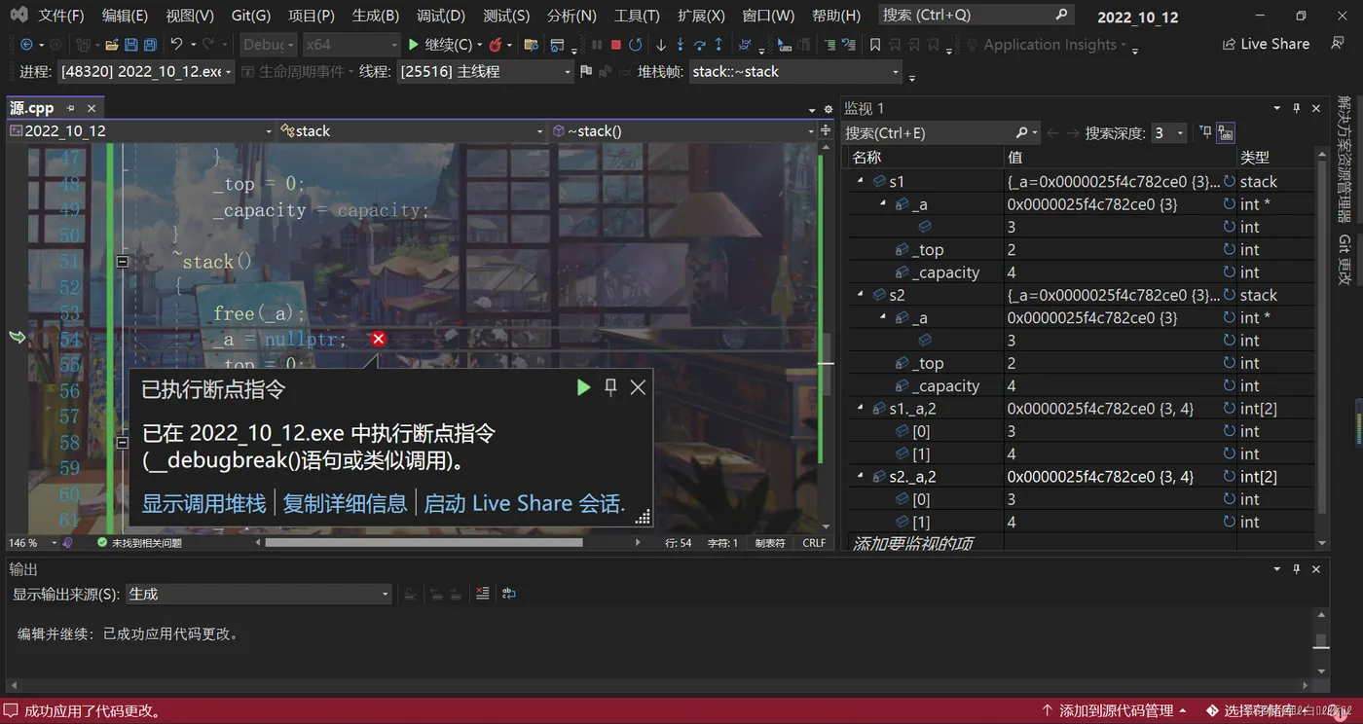The height and width of the screenshot is (724, 1363).
Task: Pin the 源.cpp editor tab
Action: (72, 109)
